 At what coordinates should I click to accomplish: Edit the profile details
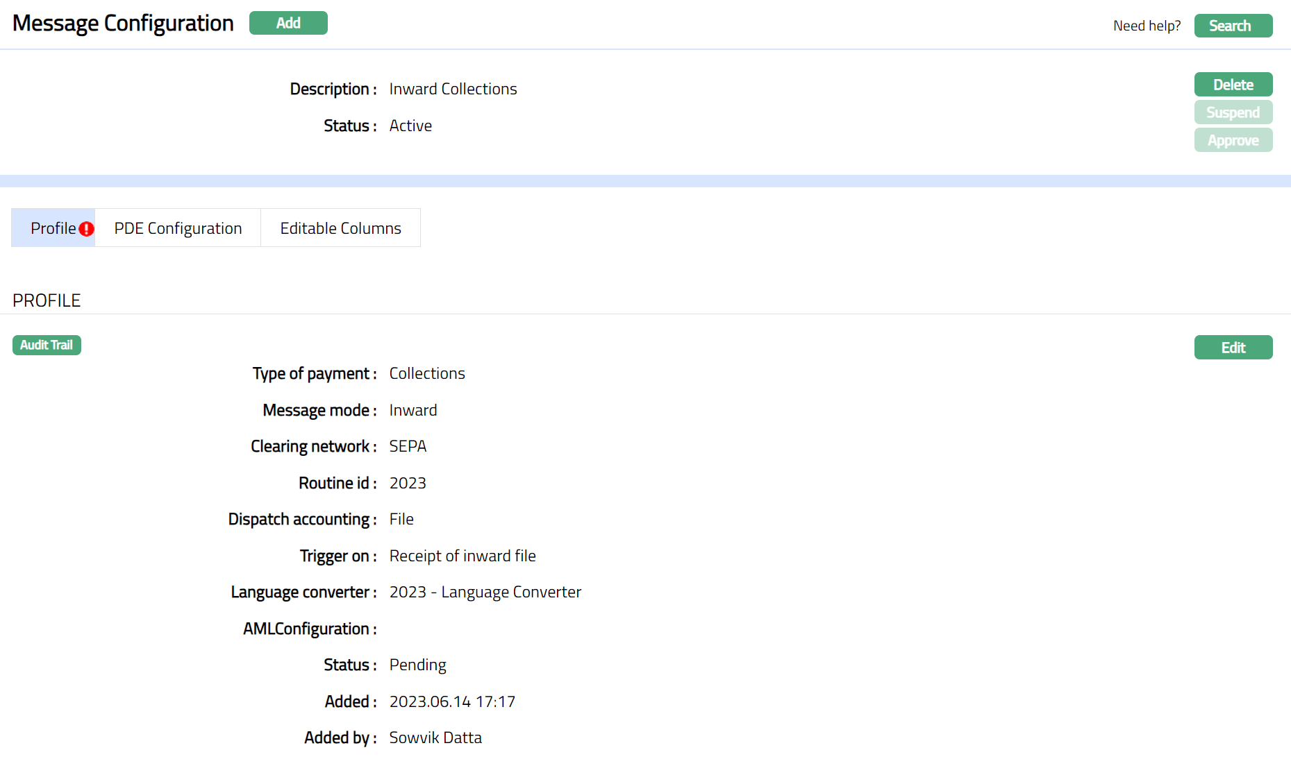[x=1233, y=348]
